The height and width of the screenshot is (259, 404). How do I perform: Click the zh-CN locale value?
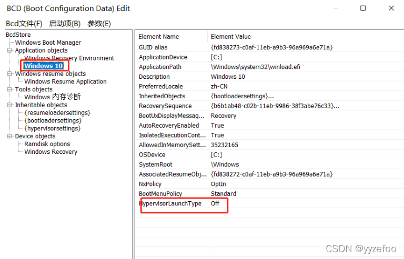tap(219, 86)
